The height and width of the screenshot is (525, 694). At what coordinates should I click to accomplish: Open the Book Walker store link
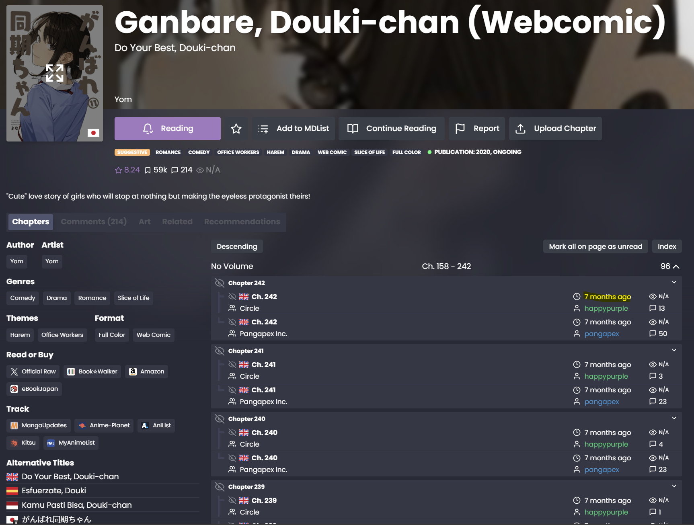coord(92,371)
